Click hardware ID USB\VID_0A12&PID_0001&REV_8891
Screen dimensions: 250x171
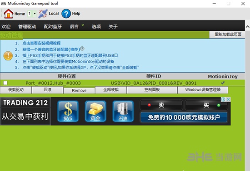tap(154, 83)
